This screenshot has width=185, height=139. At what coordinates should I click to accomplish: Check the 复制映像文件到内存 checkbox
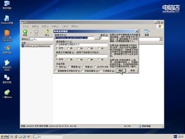[x=55, y=71]
